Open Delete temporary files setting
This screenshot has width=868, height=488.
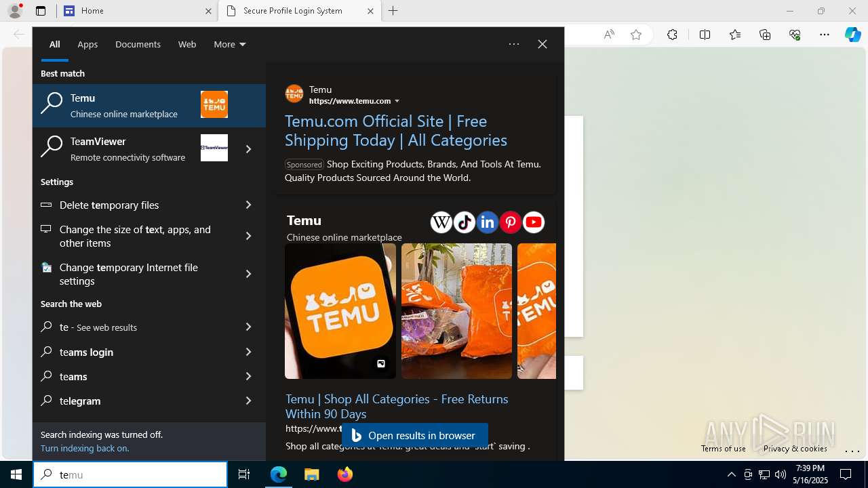coord(134,205)
